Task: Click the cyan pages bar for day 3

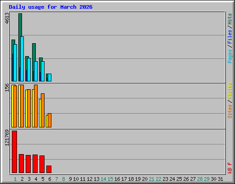Action: pyautogui.click(x=29, y=69)
